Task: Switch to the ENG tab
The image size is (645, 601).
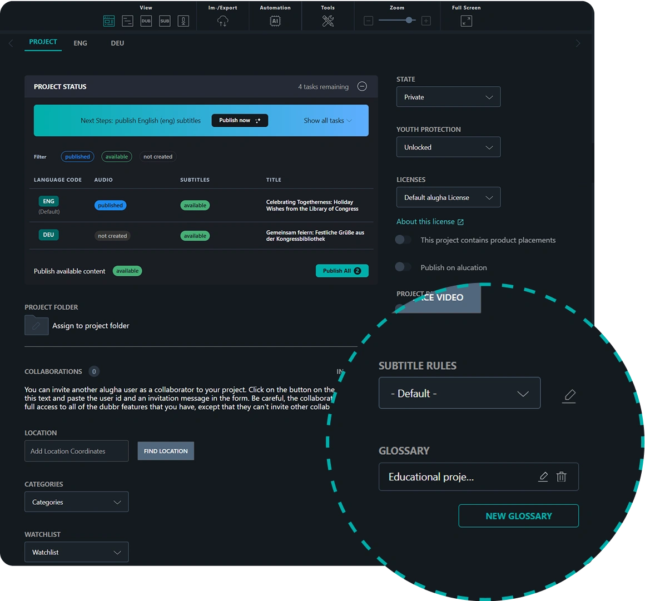Action: tap(80, 43)
